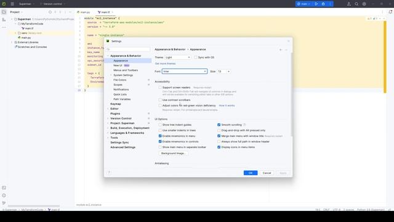
Task: Click the warnings indicator in editor corner
Action: pos(369,18)
